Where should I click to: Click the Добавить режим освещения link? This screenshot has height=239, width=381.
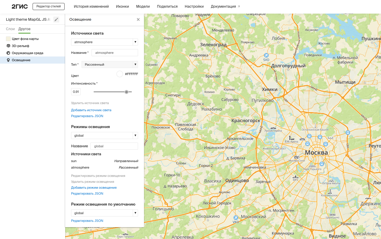pyautogui.click(x=94, y=187)
